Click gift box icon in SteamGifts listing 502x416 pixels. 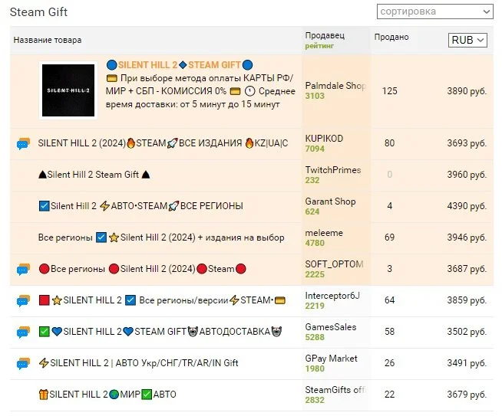pos(43,395)
